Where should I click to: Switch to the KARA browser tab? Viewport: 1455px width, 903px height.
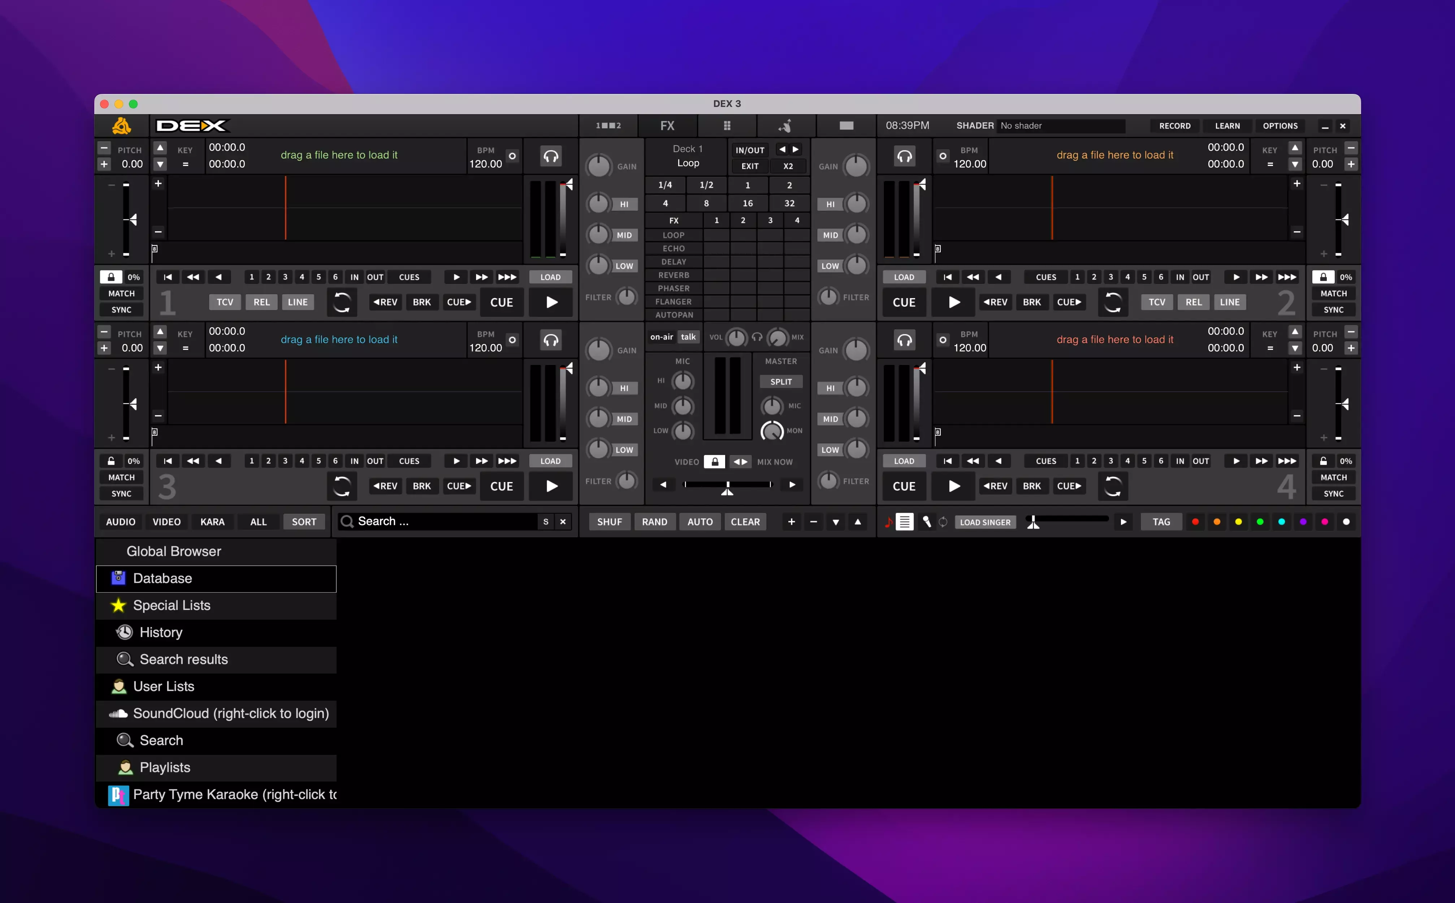click(x=212, y=522)
